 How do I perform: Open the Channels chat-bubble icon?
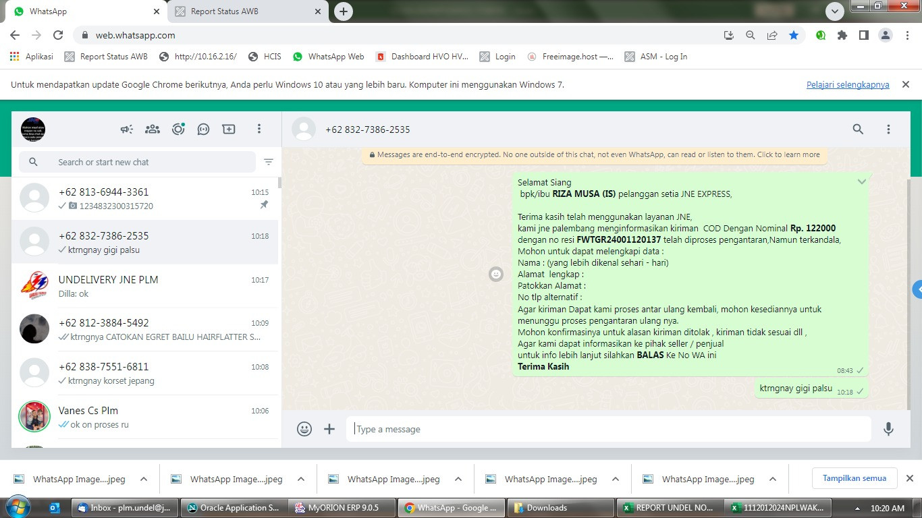(x=203, y=129)
